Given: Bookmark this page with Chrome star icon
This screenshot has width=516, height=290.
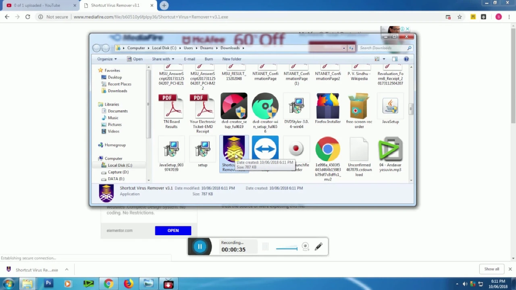Looking at the screenshot, I should [460, 17].
